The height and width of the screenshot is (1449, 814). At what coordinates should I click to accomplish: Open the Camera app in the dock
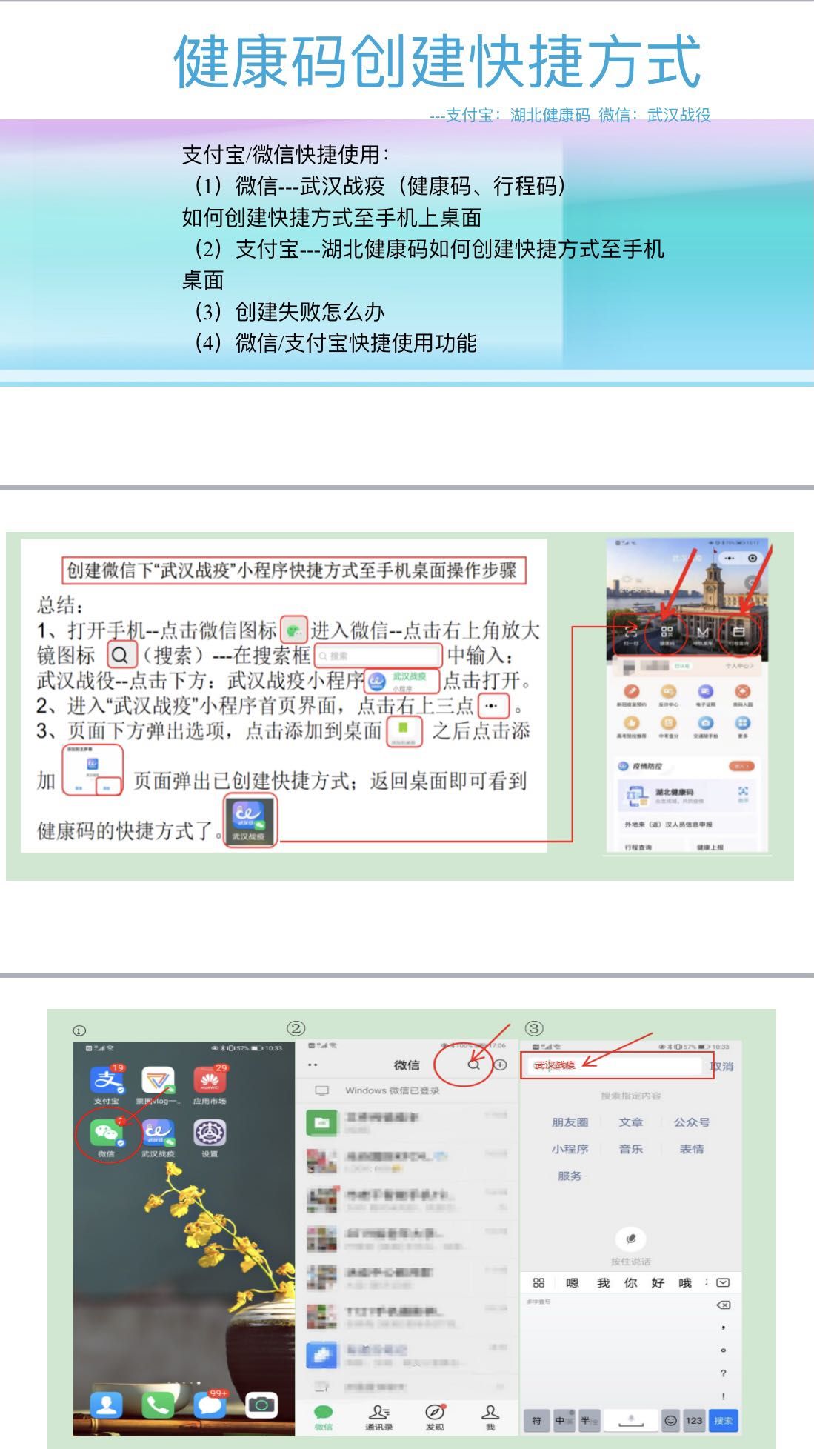click(x=261, y=1404)
